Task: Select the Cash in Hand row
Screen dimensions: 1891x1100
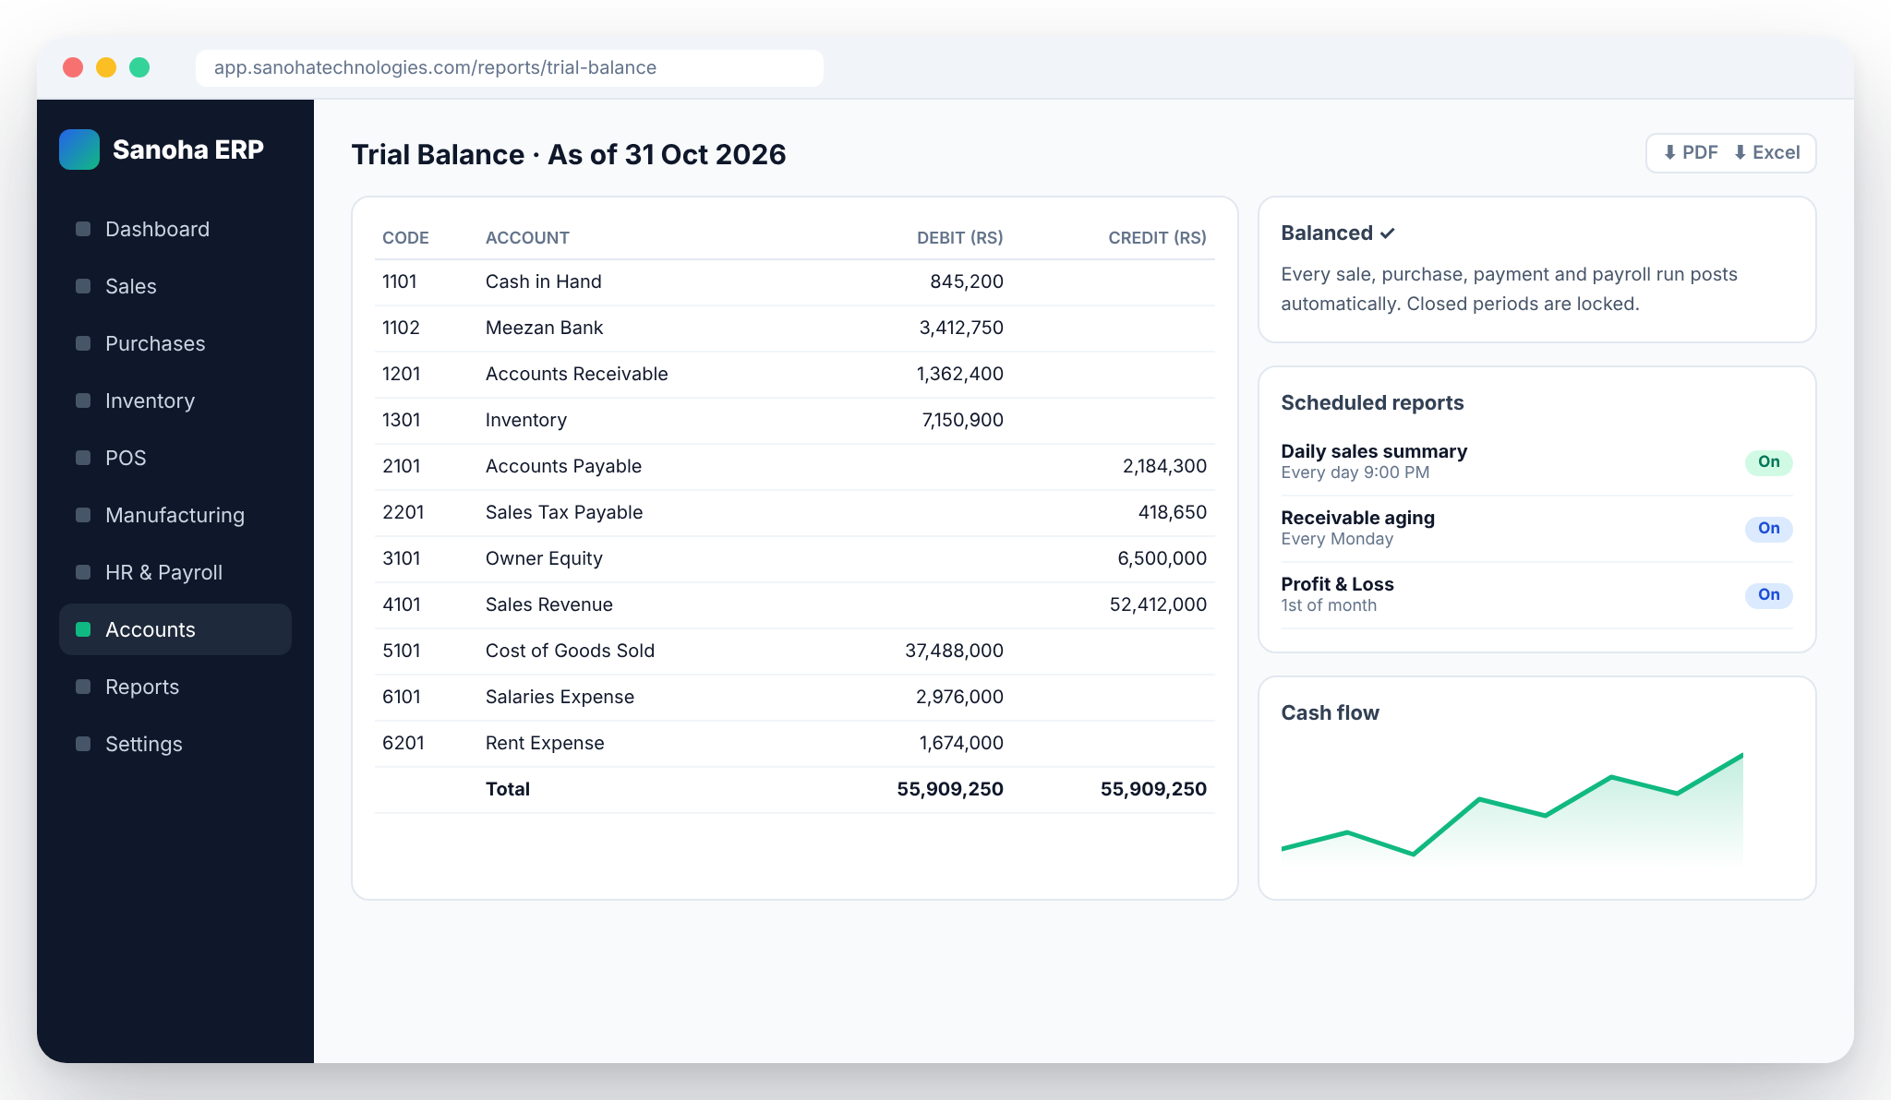Action: tap(794, 282)
